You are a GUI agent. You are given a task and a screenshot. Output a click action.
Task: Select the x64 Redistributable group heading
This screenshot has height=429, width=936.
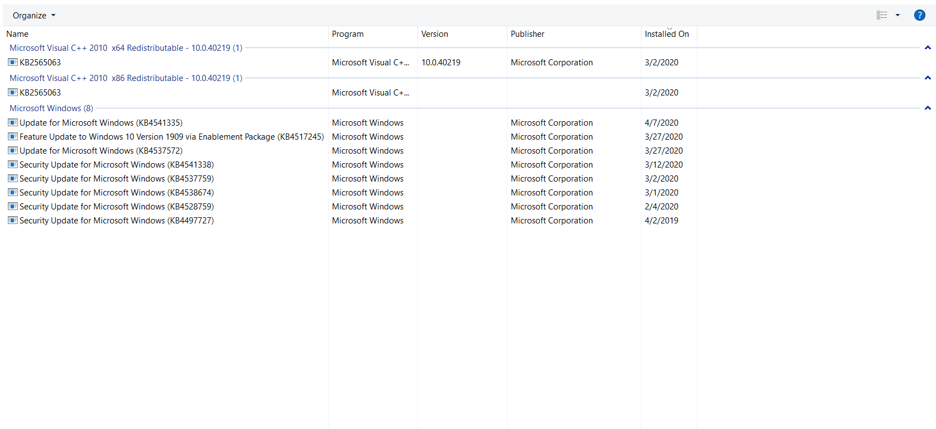[126, 48]
